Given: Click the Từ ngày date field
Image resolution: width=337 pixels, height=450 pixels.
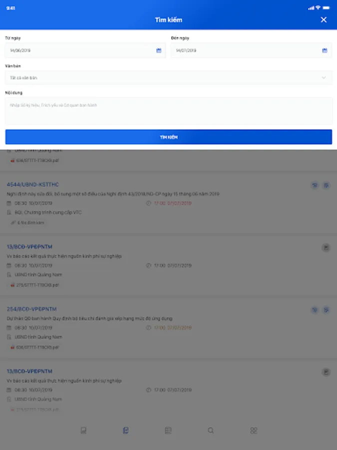Looking at the screenshot, I should [85, 50].
